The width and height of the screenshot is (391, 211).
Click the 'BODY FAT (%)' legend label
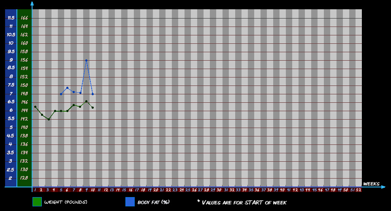[154, 202]
